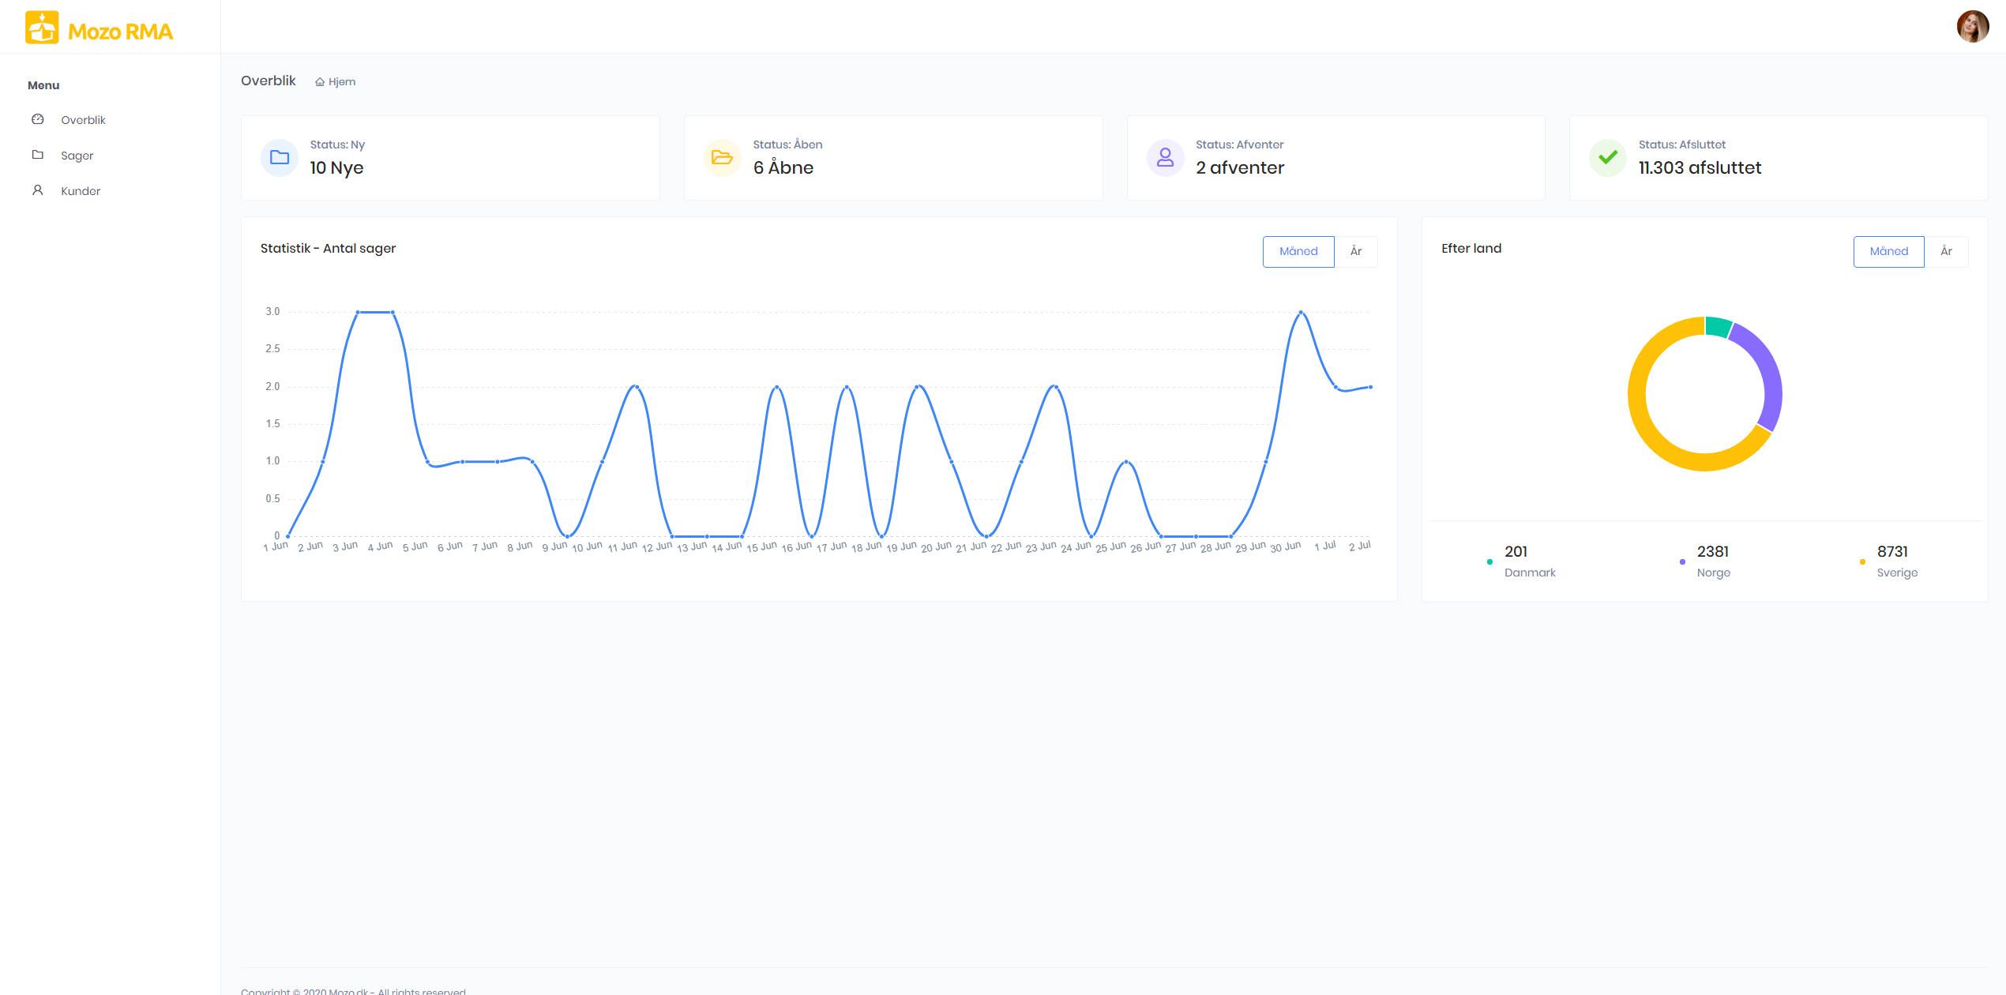Click the Mozo RMA logo icon
The width and height of the screenshot is (2006, 995).
[x=42, y=28]
